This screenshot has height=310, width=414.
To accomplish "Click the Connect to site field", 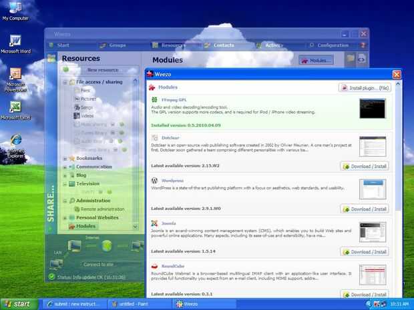I will (x=111, y=265).
